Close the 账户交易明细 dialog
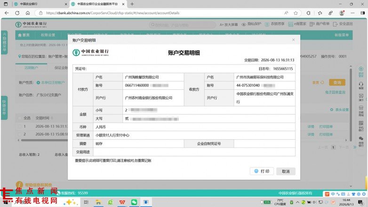 tap(293, 40)
